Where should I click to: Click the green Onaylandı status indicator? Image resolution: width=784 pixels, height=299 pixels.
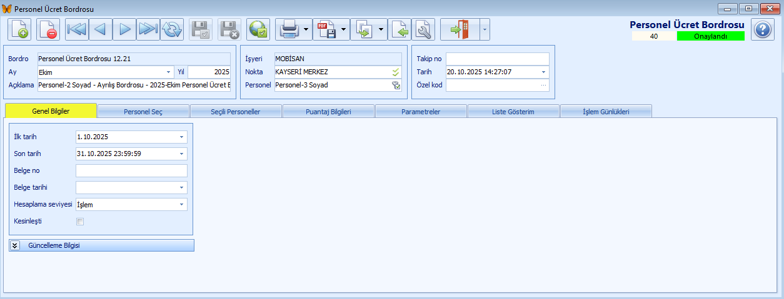point(710,36)
